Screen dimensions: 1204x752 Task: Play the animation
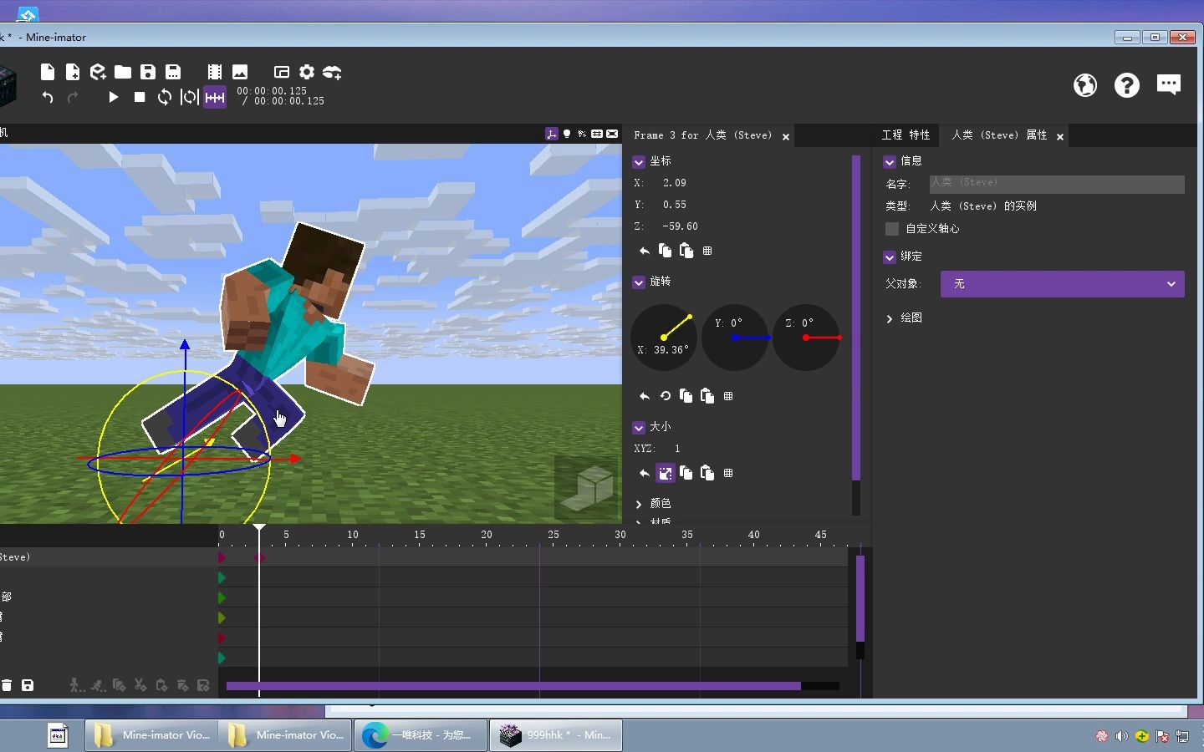click(114, 97)
